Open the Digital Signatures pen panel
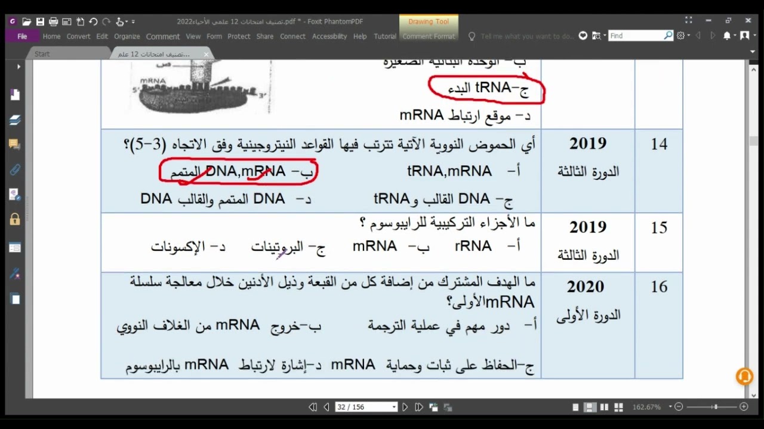The height and width of the screenshot is (429, 764). 15,274
